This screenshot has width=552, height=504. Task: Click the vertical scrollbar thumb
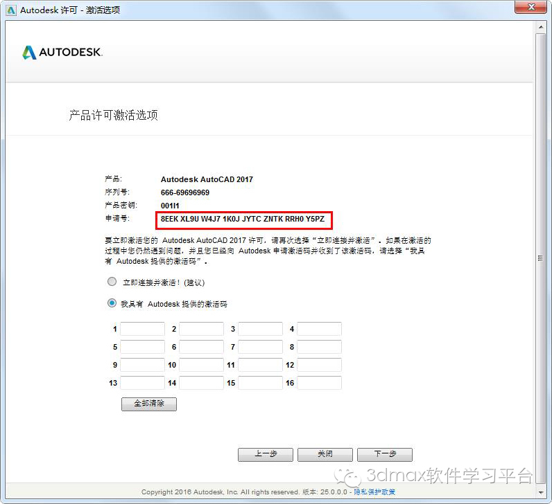click(x=541, y=258)
